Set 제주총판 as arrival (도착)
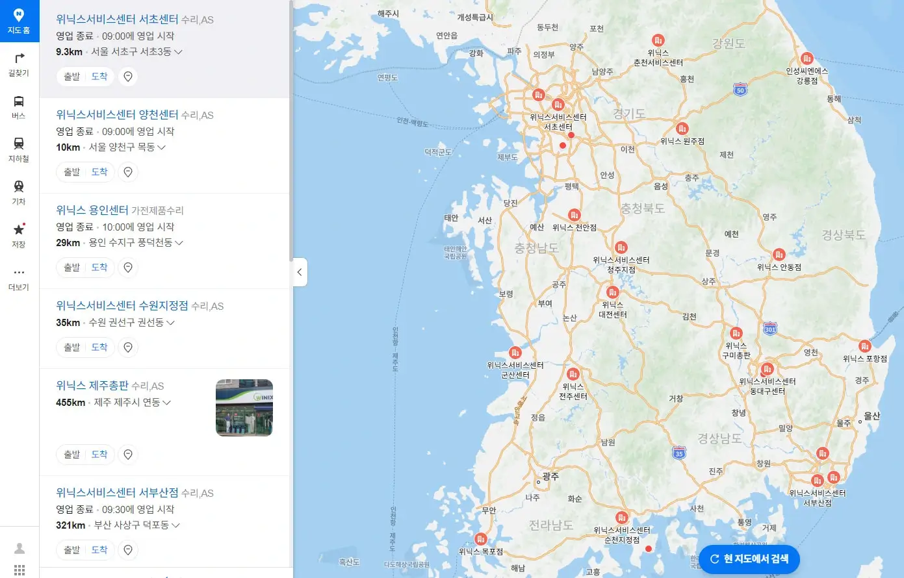 99,455
